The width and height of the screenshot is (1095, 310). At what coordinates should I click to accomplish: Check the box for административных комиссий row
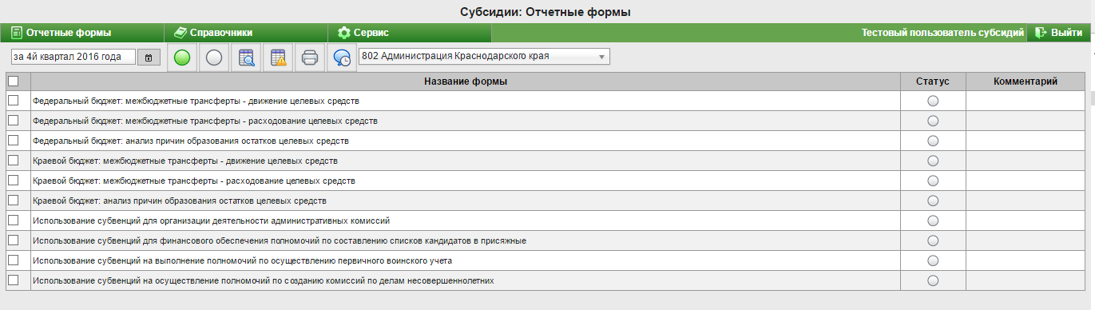[x=13, y=221]
